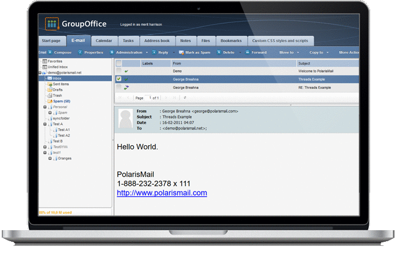Click the GroupOffice logo icon

pos(52,24)
